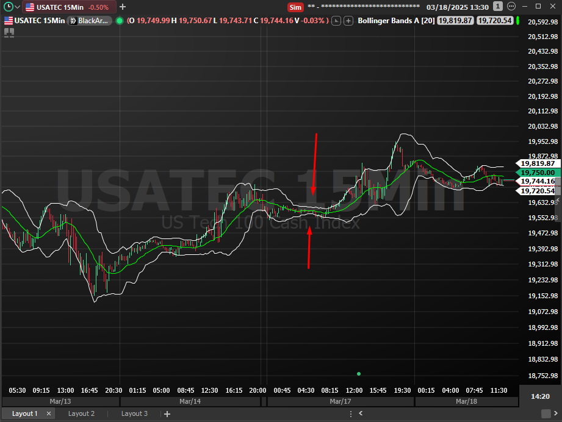This screenshot has height=422, width=562.
Task: Collapse the indicator legend with the arrow icon
Action: point(336,21)
